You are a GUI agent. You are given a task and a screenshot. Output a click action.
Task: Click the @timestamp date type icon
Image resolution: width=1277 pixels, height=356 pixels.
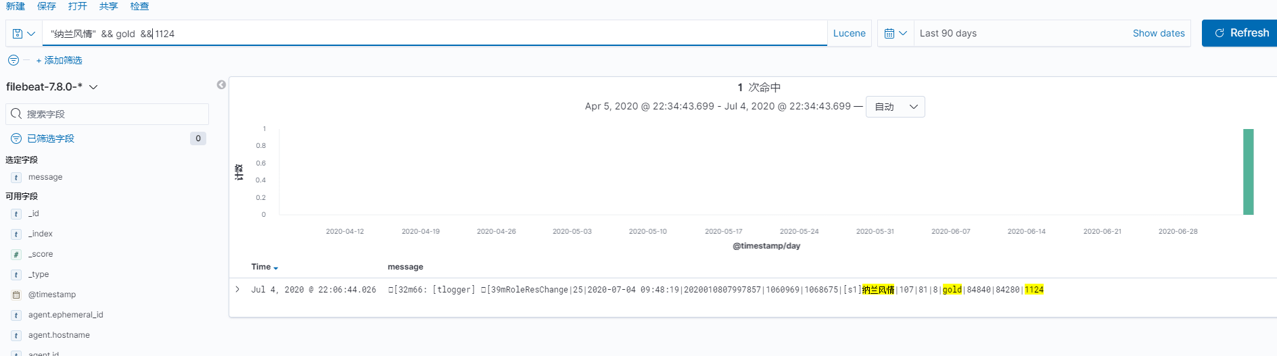(x=16, y=295)
